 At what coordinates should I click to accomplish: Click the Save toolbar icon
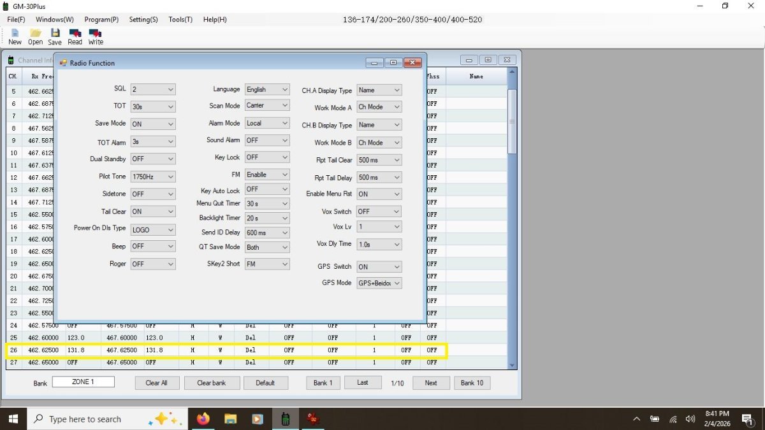click(x=55, y=33)
